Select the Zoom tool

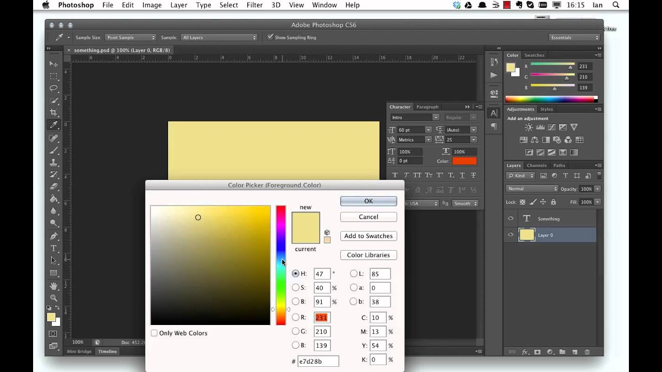53,298
